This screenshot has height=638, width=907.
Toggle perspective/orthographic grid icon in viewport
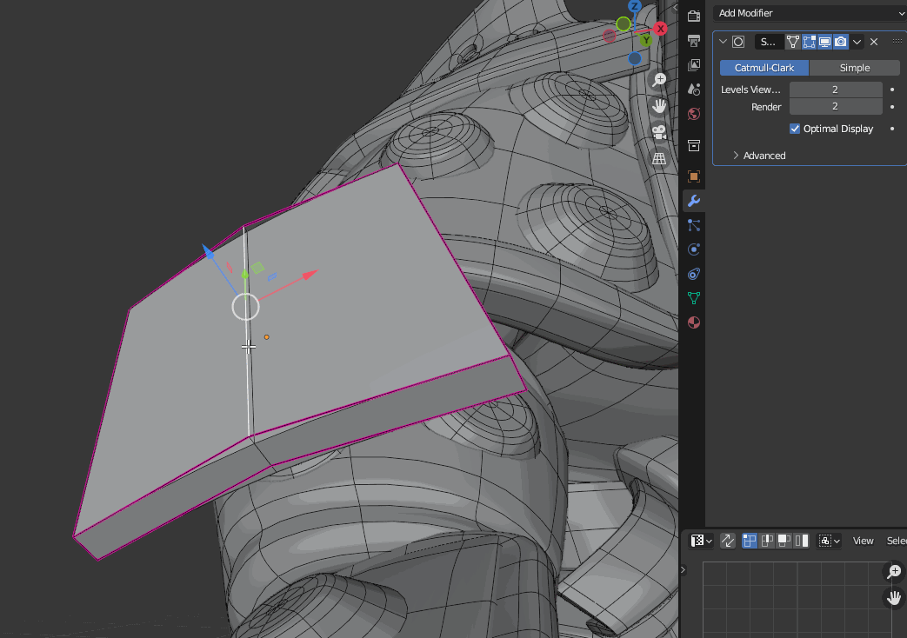click(659, 158)
